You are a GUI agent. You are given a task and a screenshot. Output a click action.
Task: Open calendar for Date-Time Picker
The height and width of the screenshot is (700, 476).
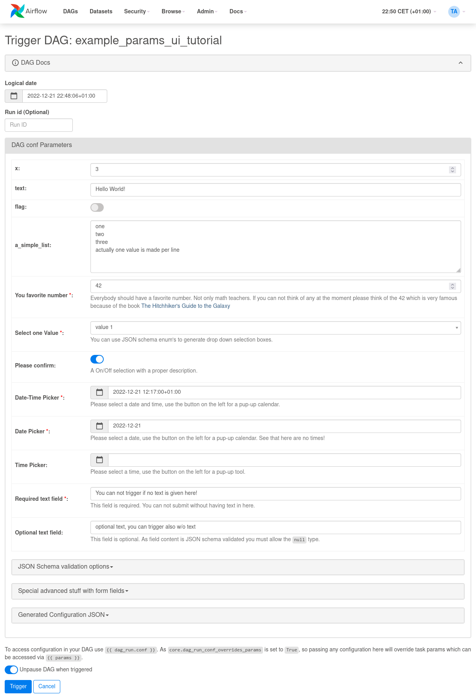99,393
